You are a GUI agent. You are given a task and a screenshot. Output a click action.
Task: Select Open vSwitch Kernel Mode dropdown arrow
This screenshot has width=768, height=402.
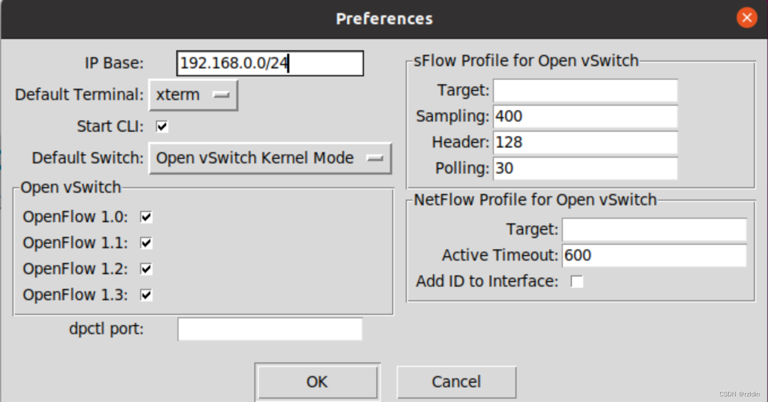[x=375, y=158]
